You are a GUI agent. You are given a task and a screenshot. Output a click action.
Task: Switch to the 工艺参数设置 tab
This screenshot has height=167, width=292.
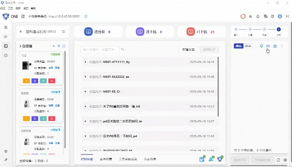(128, 159)
